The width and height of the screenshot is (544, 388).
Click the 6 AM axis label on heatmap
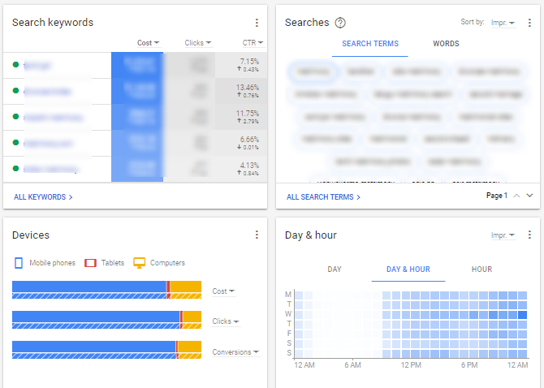pyautogui.click(x=352, y=365)
